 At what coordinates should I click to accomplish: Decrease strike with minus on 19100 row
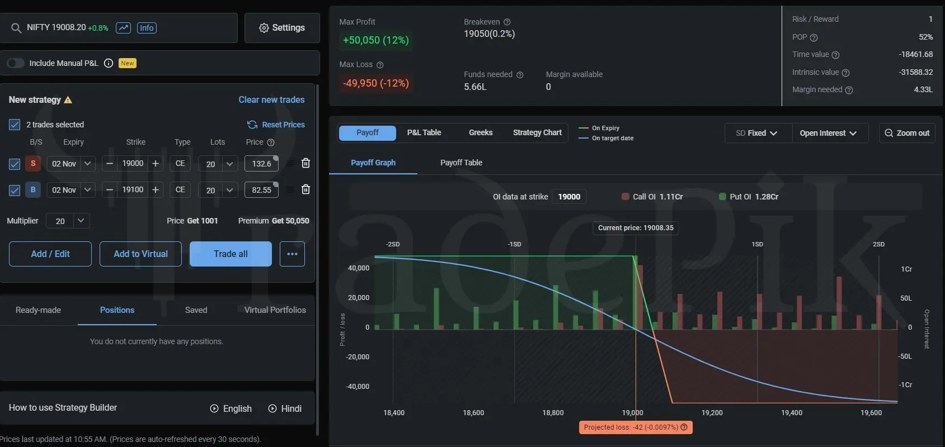110,190
